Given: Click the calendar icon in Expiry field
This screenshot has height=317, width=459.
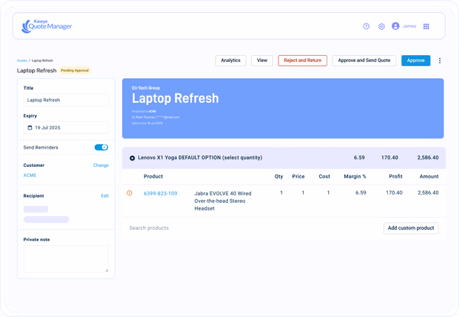Looking at the screenshot, I should 30,128.
